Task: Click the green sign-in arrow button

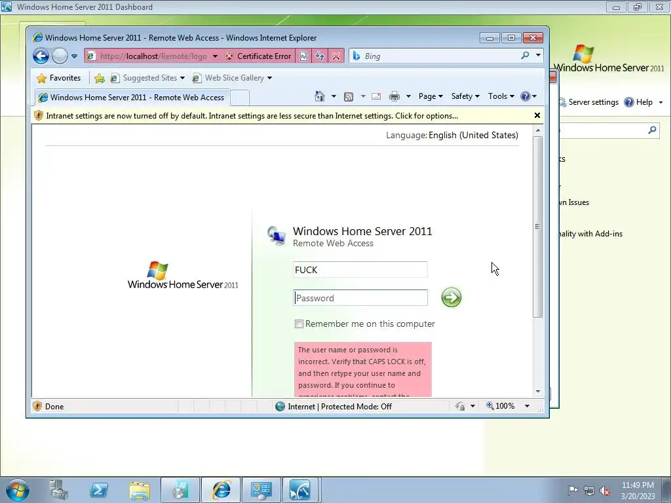Action: [x=451, y=297]
